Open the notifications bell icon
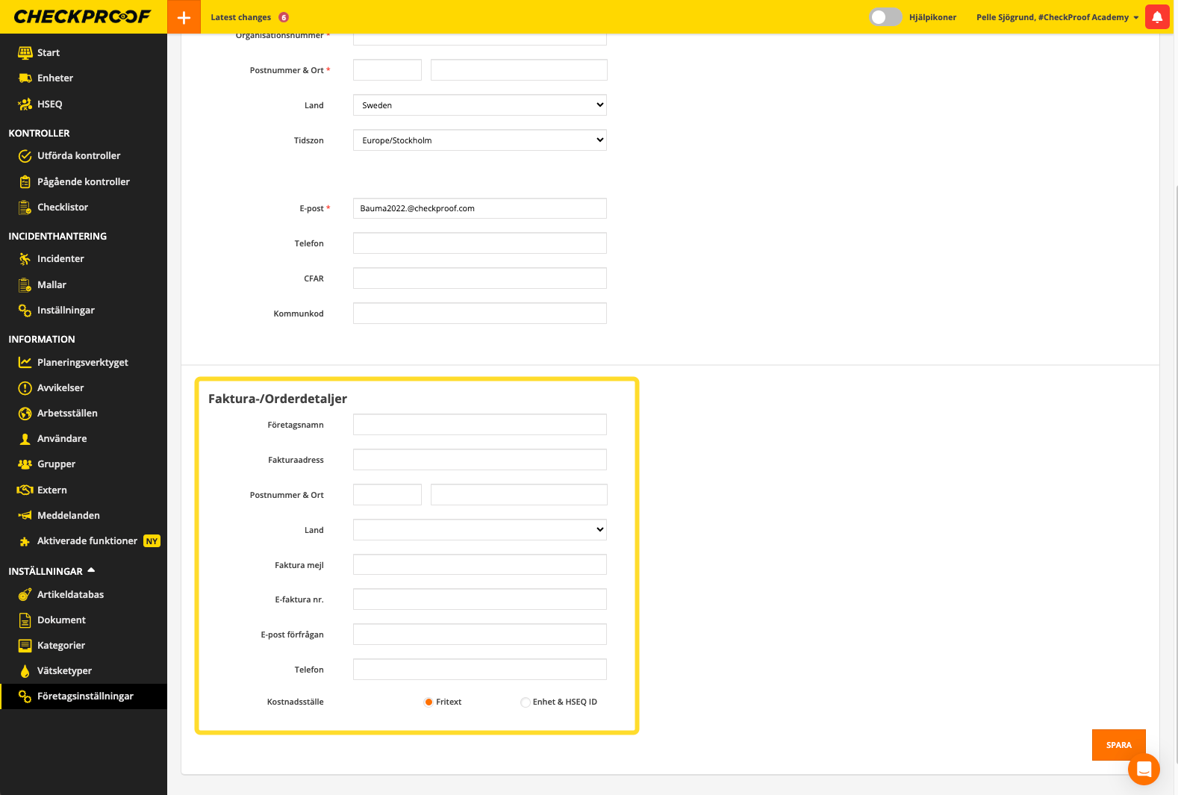 click(x=1157, y=17)
